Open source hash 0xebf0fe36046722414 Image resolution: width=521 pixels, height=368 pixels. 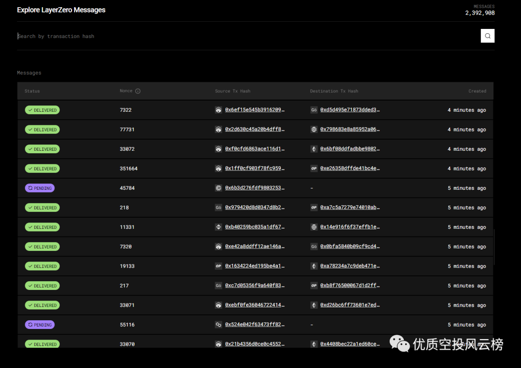[x=255, y=305]
